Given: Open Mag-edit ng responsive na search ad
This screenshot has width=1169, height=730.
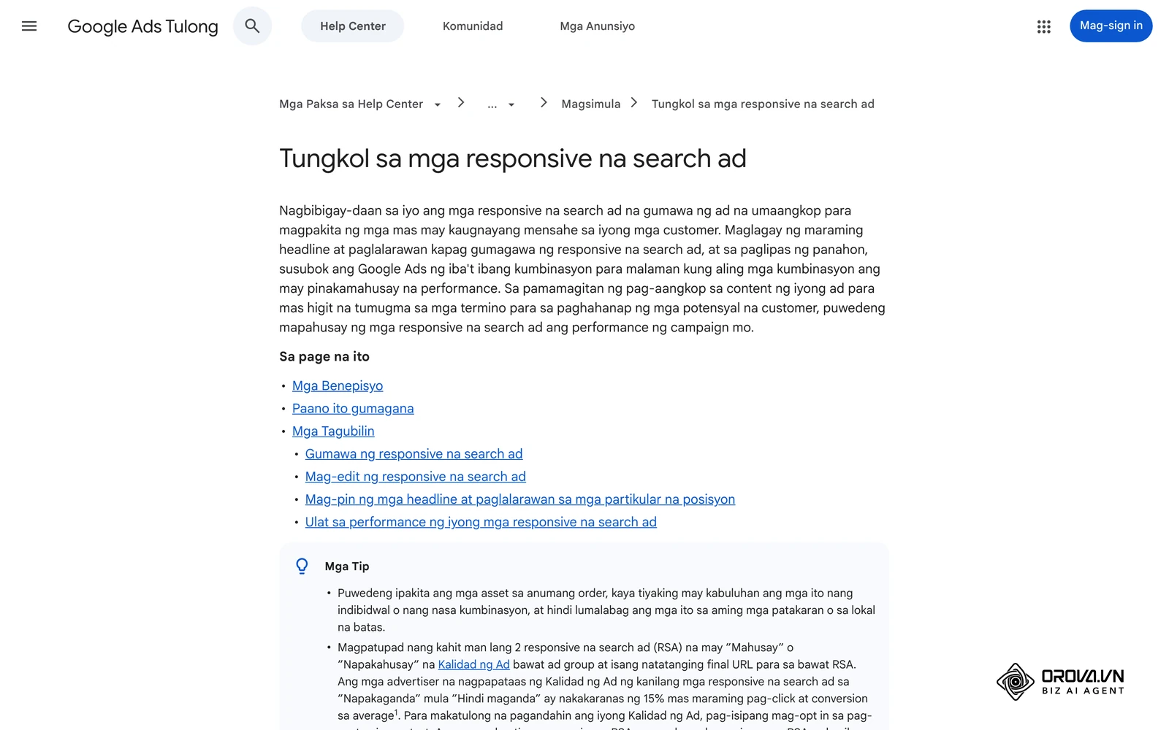Looking at the screenshot, I should pos(416,477).
